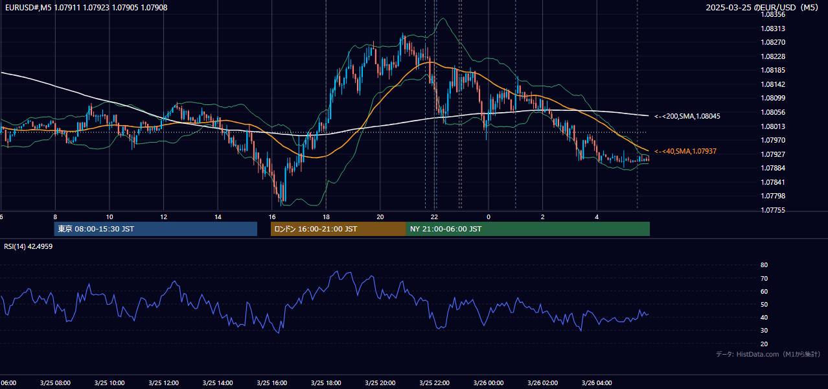Image resolution: width=828 pixels, height=389 pixels.
Task: Click hour label 0 under the price chart
Action: pyautogui.click(x=489, y=217)
